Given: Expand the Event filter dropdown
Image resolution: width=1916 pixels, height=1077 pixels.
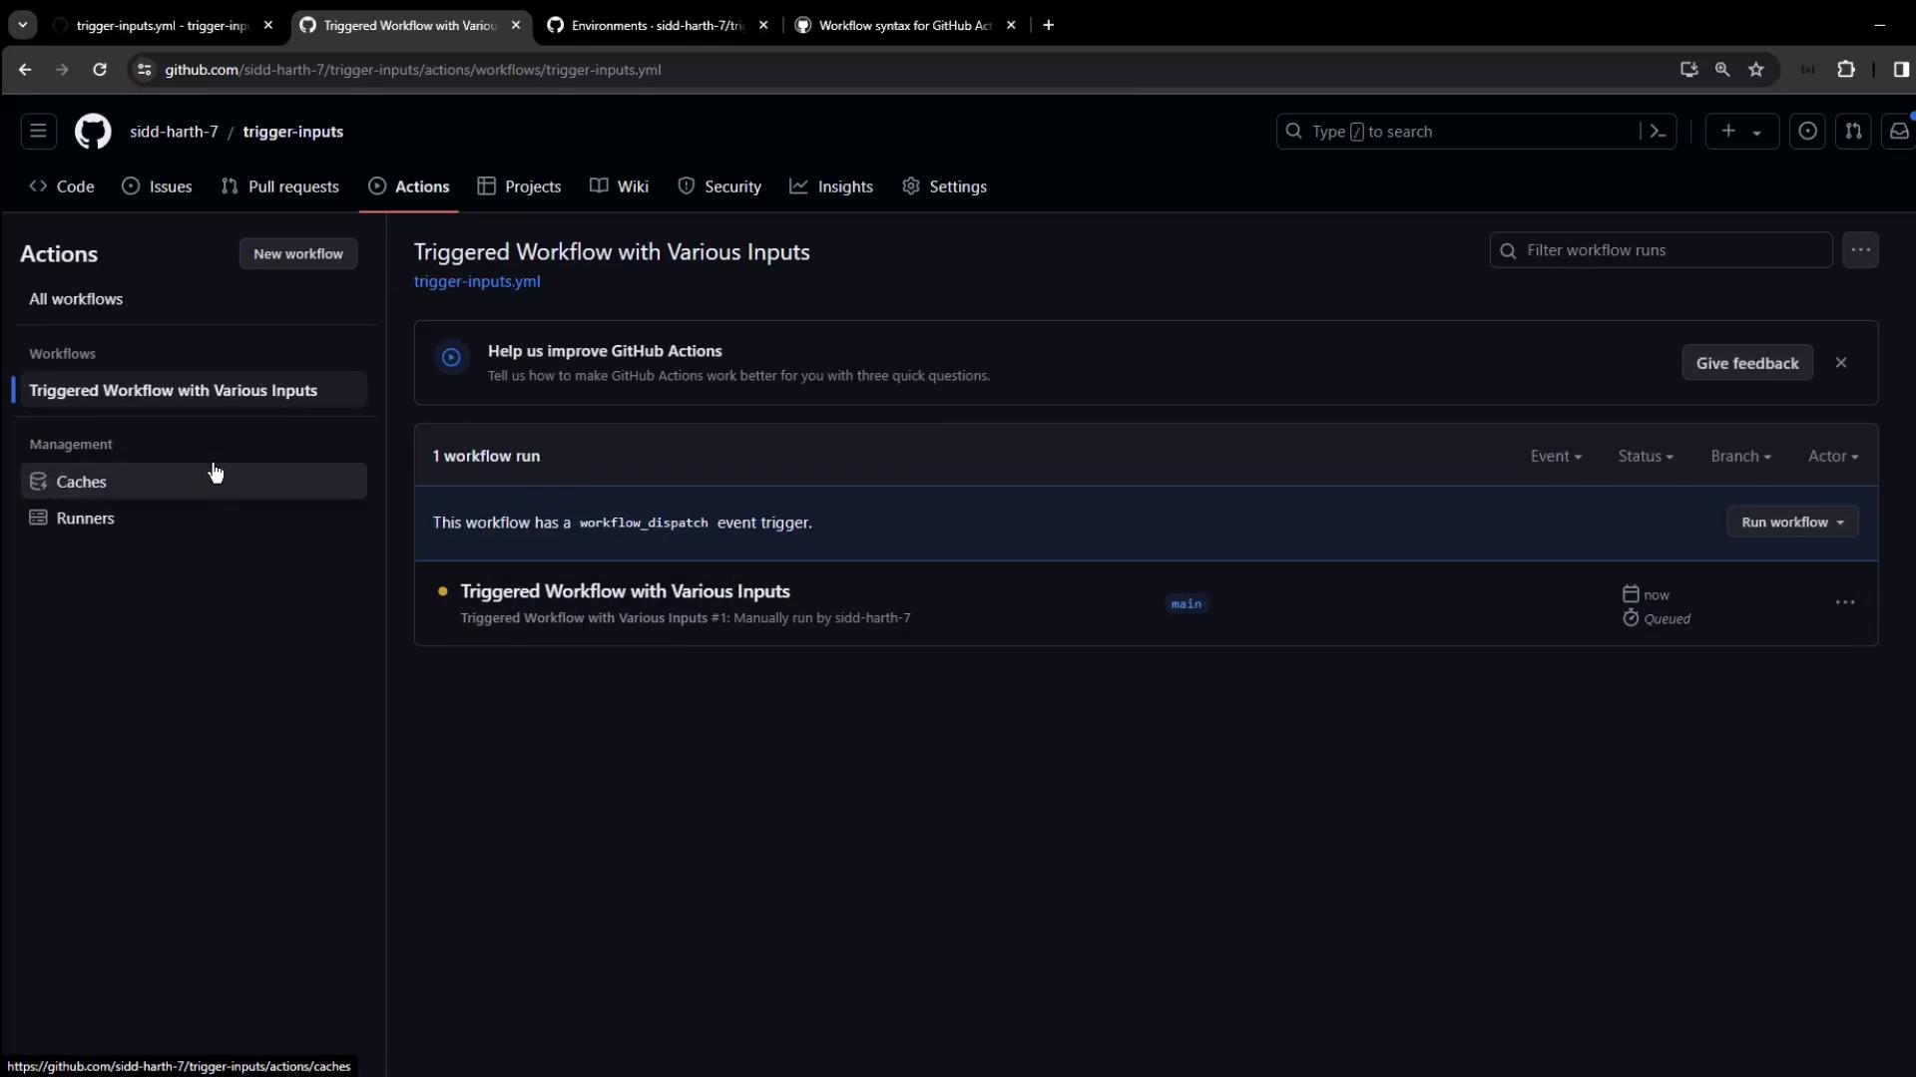Looking at the screenshot, I should click(x=1556, y=456).
